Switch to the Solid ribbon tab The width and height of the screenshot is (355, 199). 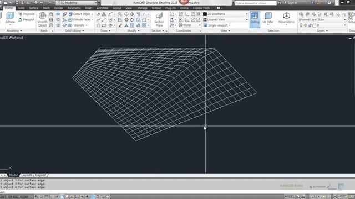pos(21,8)
